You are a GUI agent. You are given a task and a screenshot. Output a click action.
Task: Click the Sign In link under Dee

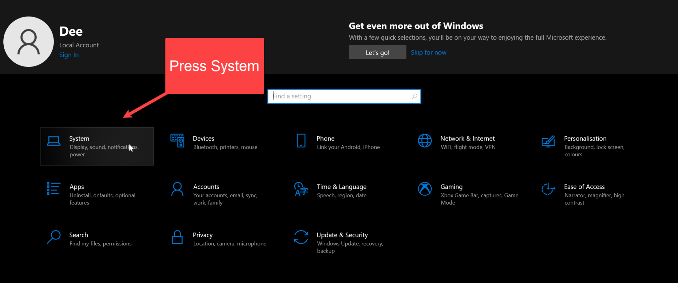tap(69, 55)
